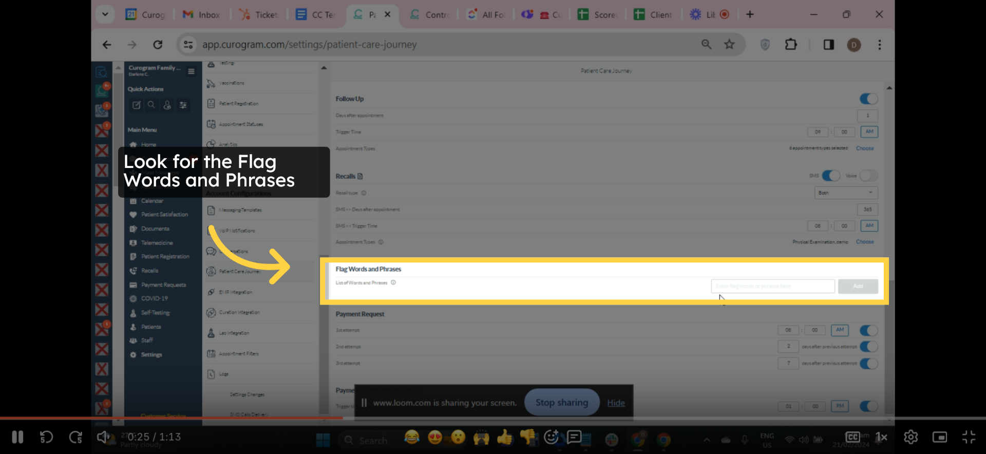Go back to the previous page
Image resolution: width=986 pixels, height=454 pixels.
107,45
